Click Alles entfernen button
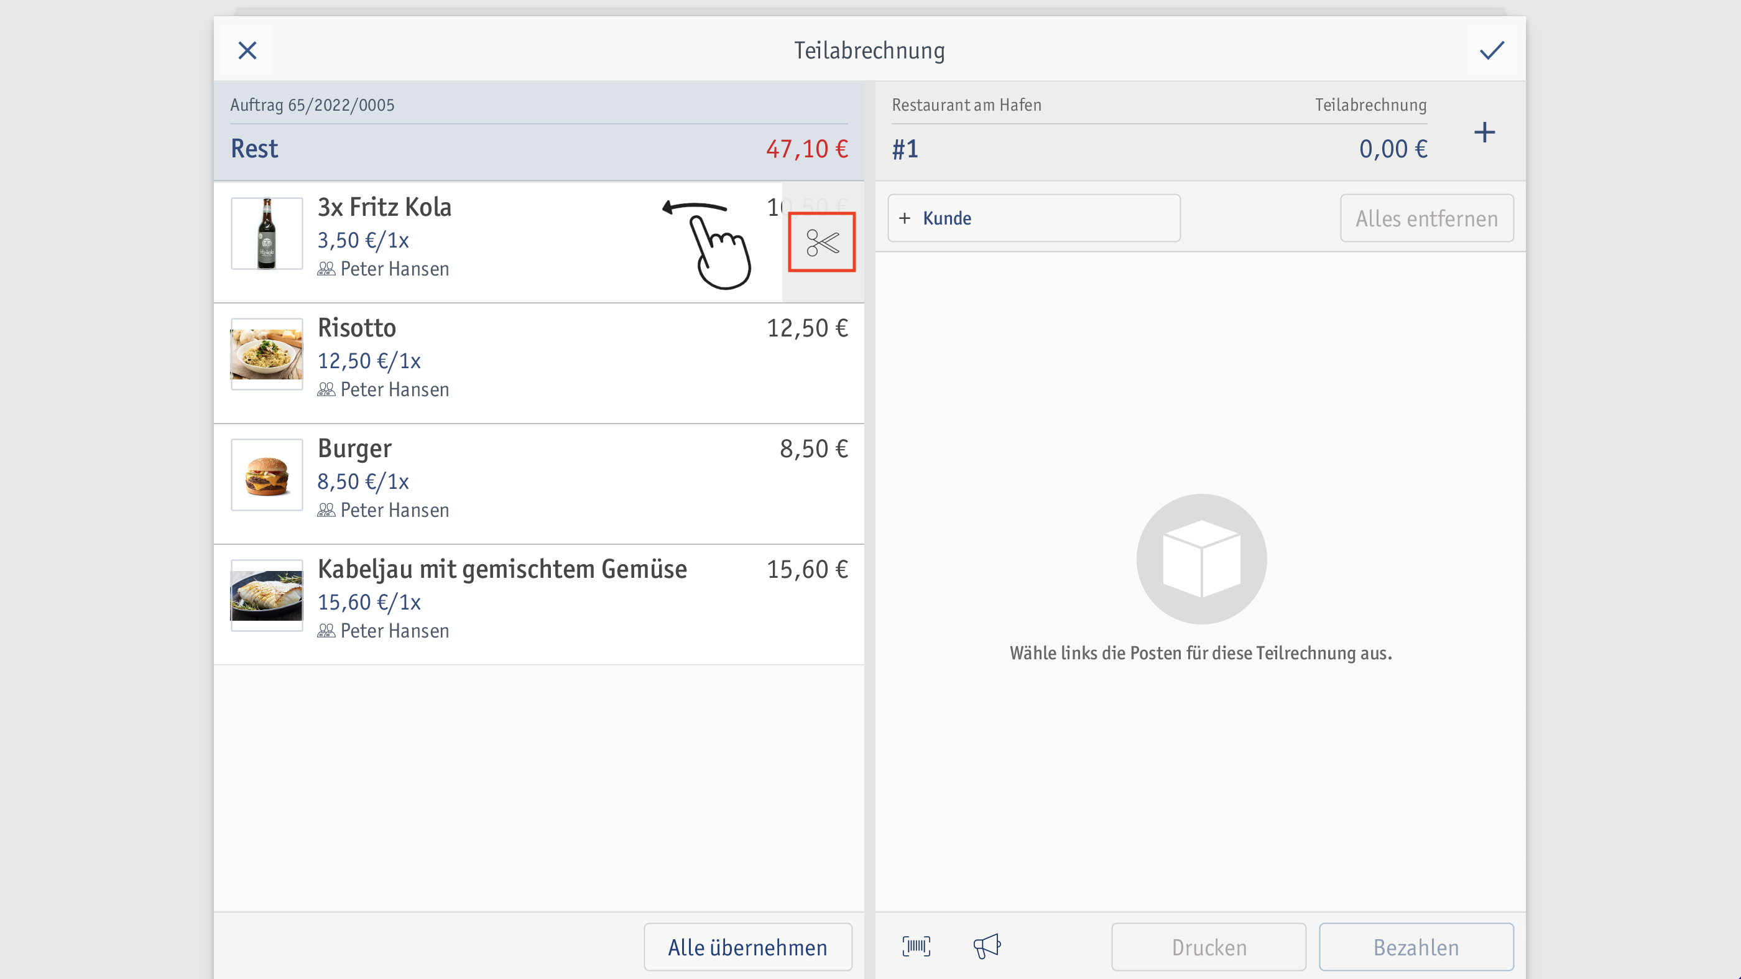 coord(1427,218)
